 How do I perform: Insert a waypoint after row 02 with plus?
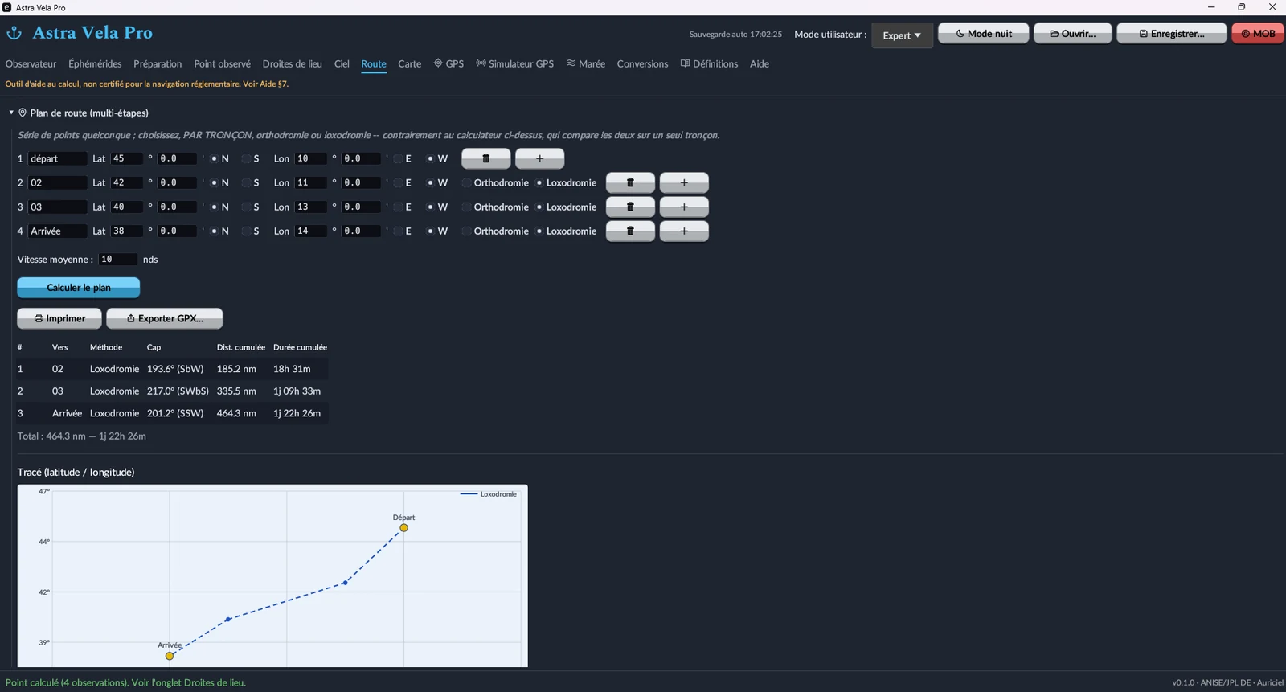pyautogui.click(x=684, y=182)
